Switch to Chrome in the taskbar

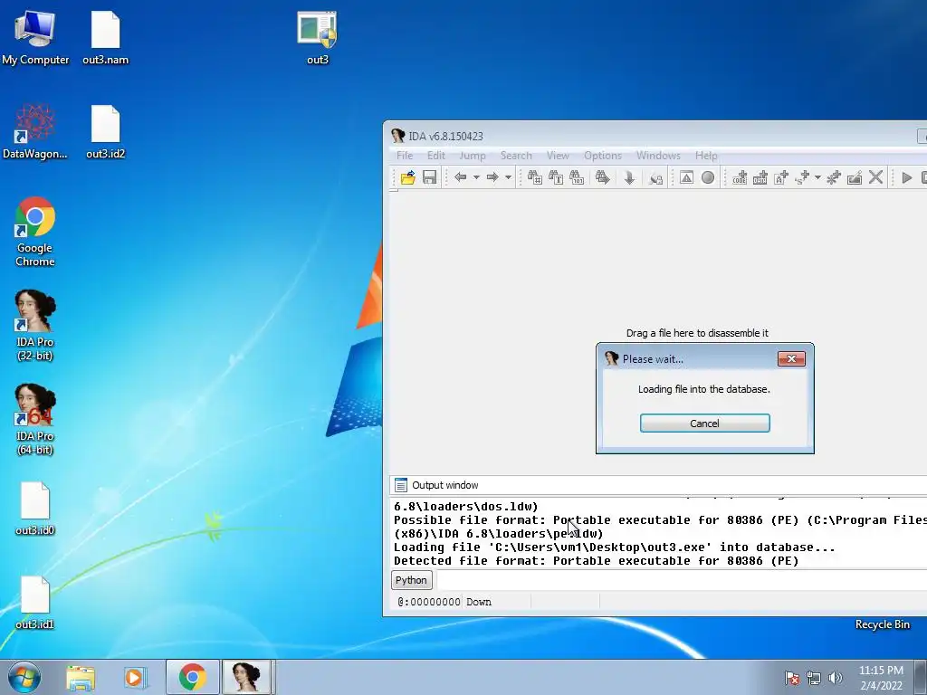(193, 677)
